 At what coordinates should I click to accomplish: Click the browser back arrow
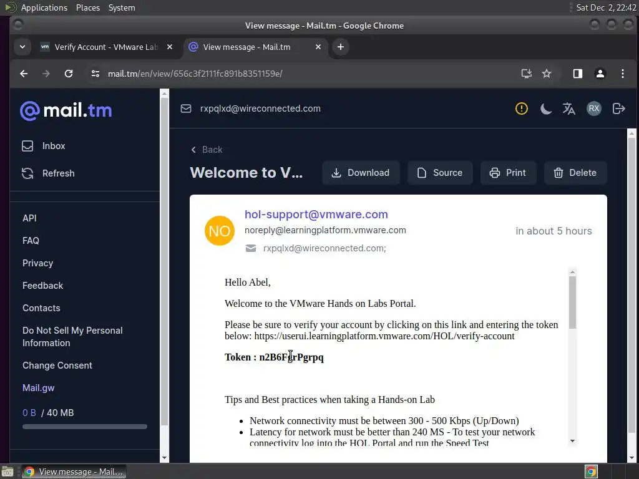click(24, 74)
